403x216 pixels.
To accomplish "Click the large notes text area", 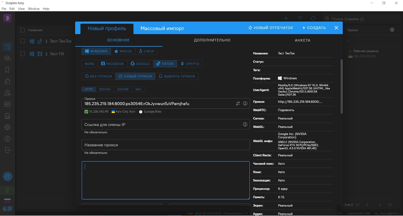I will point(165,180).
